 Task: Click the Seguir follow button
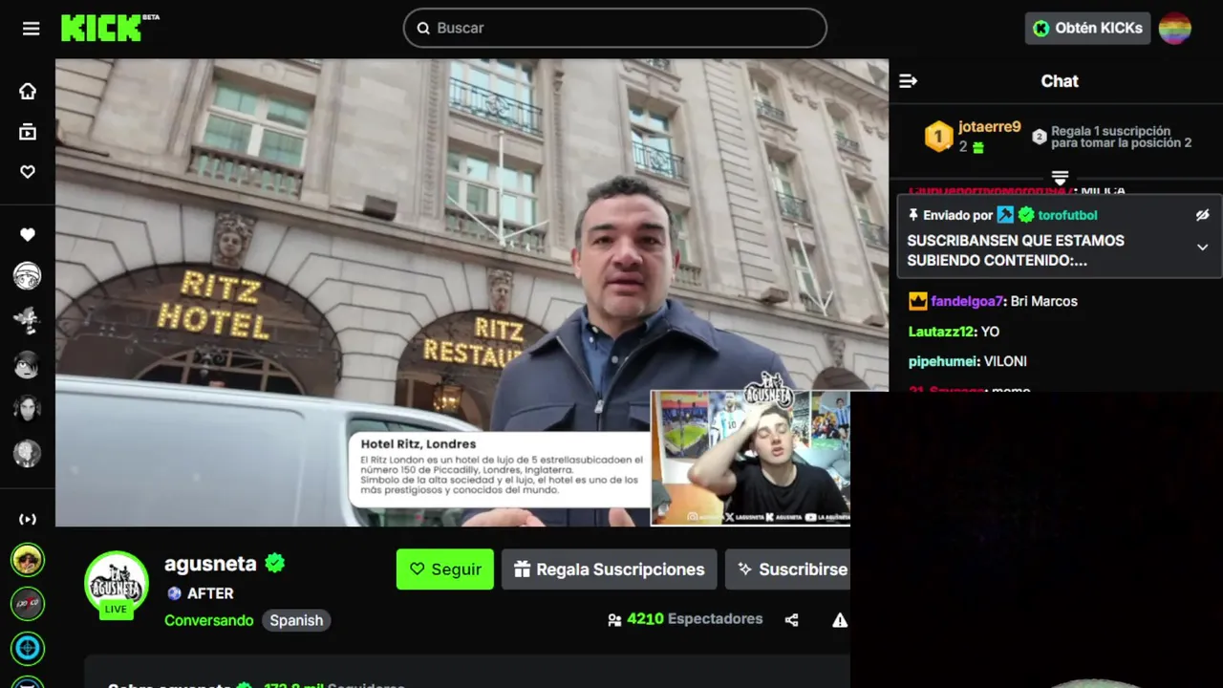[445, 570]
